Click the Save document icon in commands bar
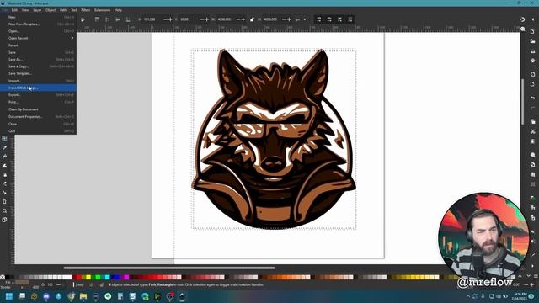The image size is (539, 303). point(532,51)
